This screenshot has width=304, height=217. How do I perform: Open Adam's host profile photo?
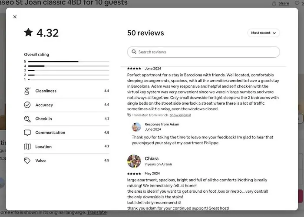[136, 127]
